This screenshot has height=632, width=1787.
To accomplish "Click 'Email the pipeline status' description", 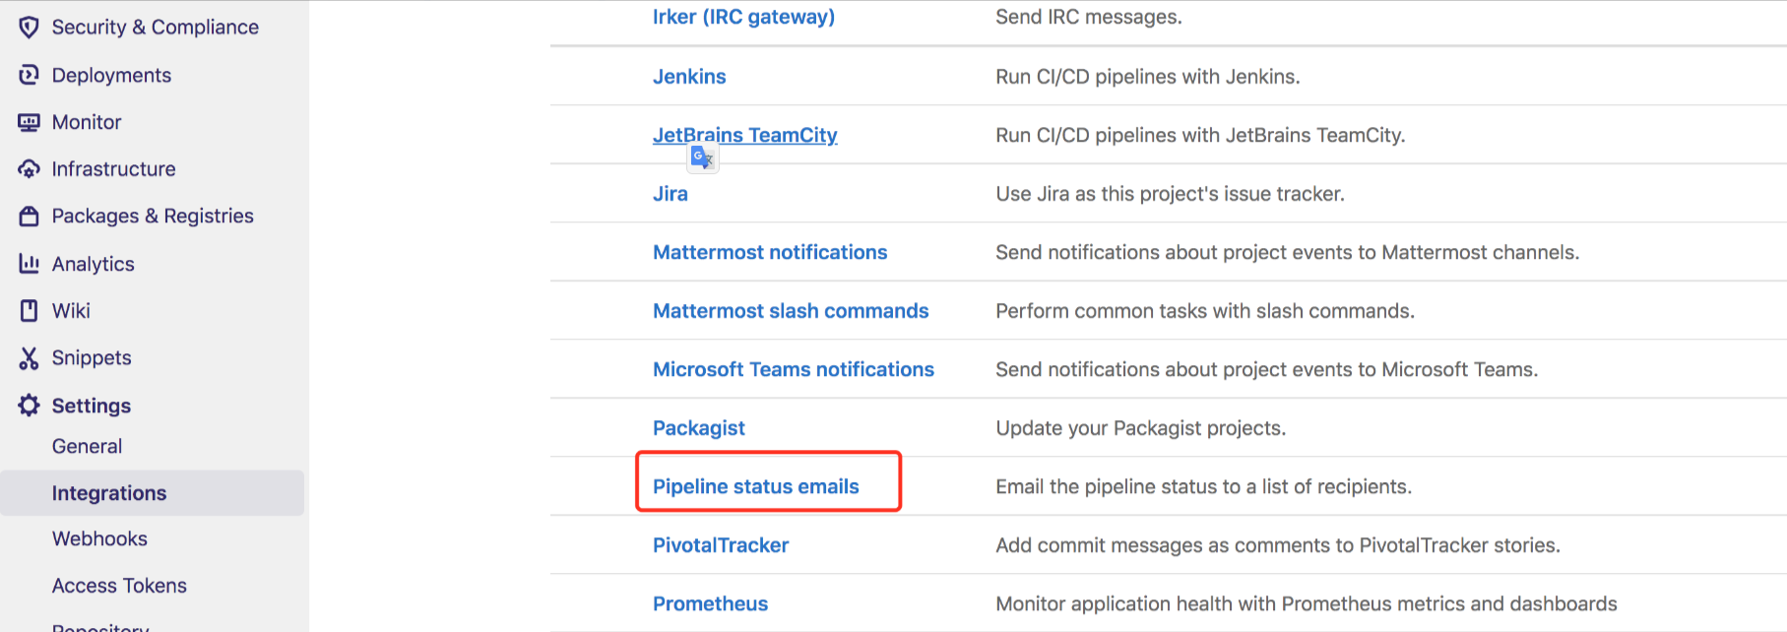I will [1204, 486].
